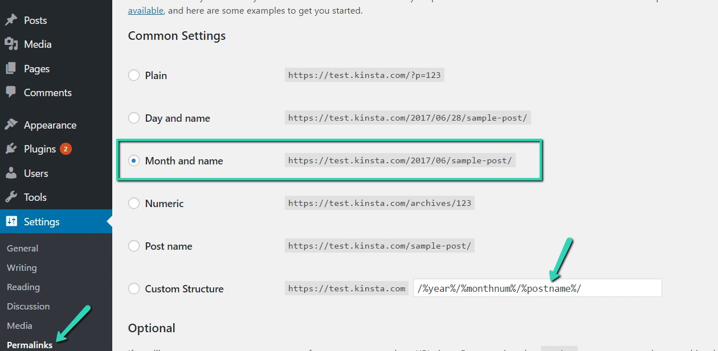Open the Discussion settings
The image size is (718, 351).
click(x=28, y=306)
